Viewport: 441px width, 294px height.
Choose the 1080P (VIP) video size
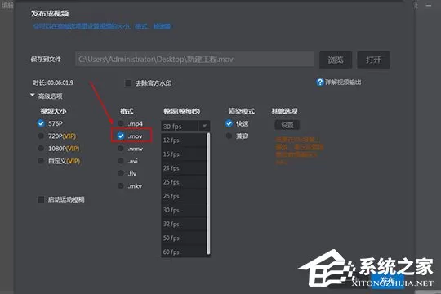point(41,149)
